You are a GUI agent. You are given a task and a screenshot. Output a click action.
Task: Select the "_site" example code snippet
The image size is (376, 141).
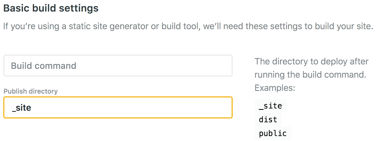[x=270, y=106]
